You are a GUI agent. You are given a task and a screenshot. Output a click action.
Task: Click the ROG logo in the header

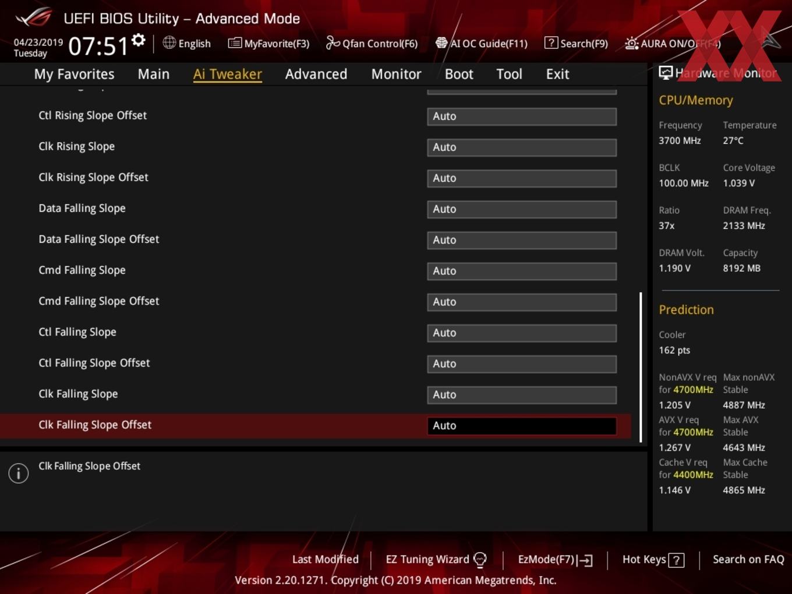[x=33, y=17]
